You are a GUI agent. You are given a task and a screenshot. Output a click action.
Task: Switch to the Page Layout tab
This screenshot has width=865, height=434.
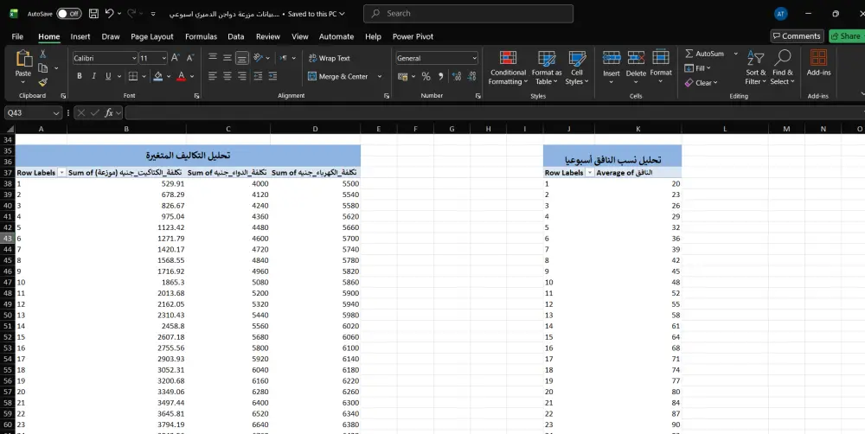(151, 36)
